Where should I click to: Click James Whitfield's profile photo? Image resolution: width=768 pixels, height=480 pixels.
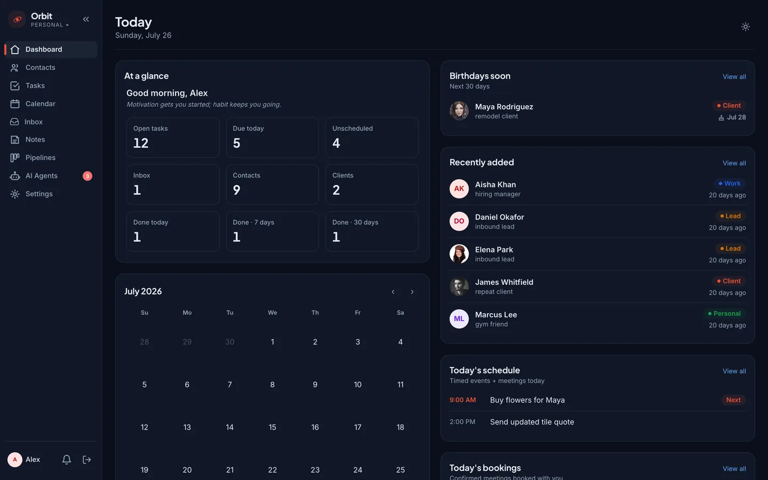(x=459, y=286)
